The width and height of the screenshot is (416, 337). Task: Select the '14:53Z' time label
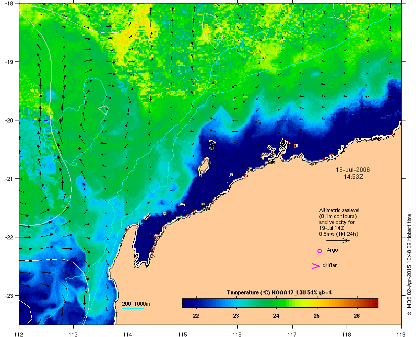[x=354, y=176]
